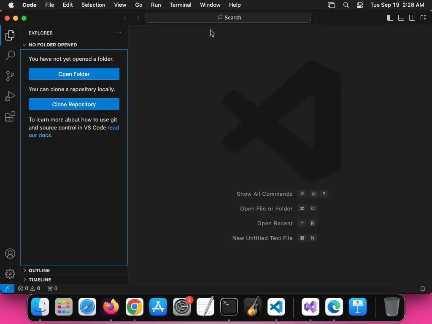Open the Source Control view
This screenshot has width=432, height=324.
click(10, 76)
